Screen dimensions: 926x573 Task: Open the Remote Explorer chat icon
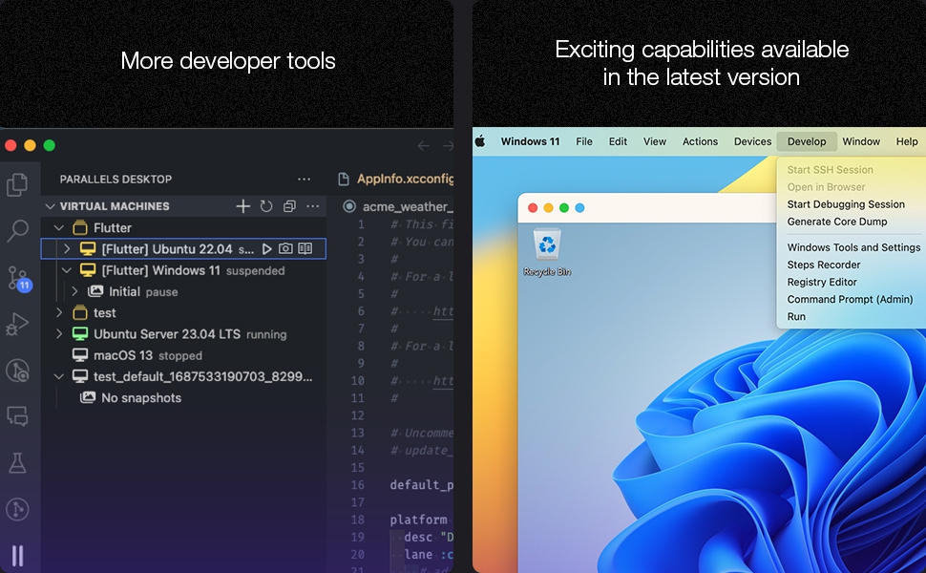coord(17,416)
